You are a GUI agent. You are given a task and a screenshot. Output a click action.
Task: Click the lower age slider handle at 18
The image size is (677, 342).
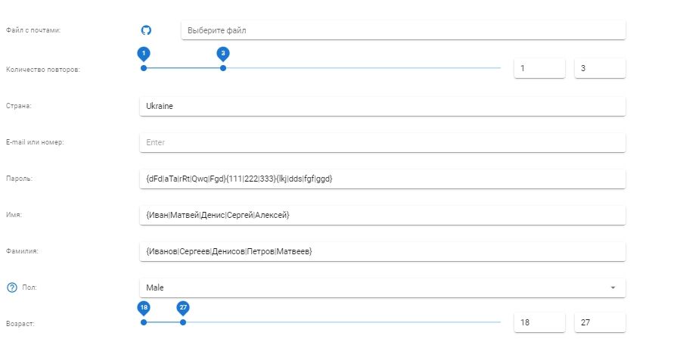pyautogui.click(x=144, y=322)
